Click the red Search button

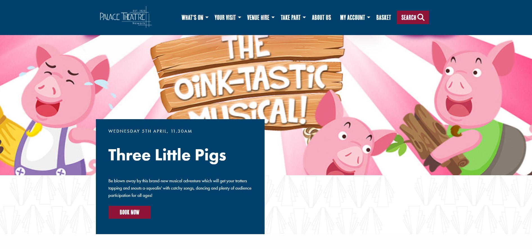(413, 17)
